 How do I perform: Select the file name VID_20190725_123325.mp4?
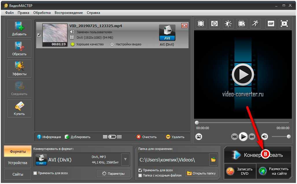[x=96, y=26]
